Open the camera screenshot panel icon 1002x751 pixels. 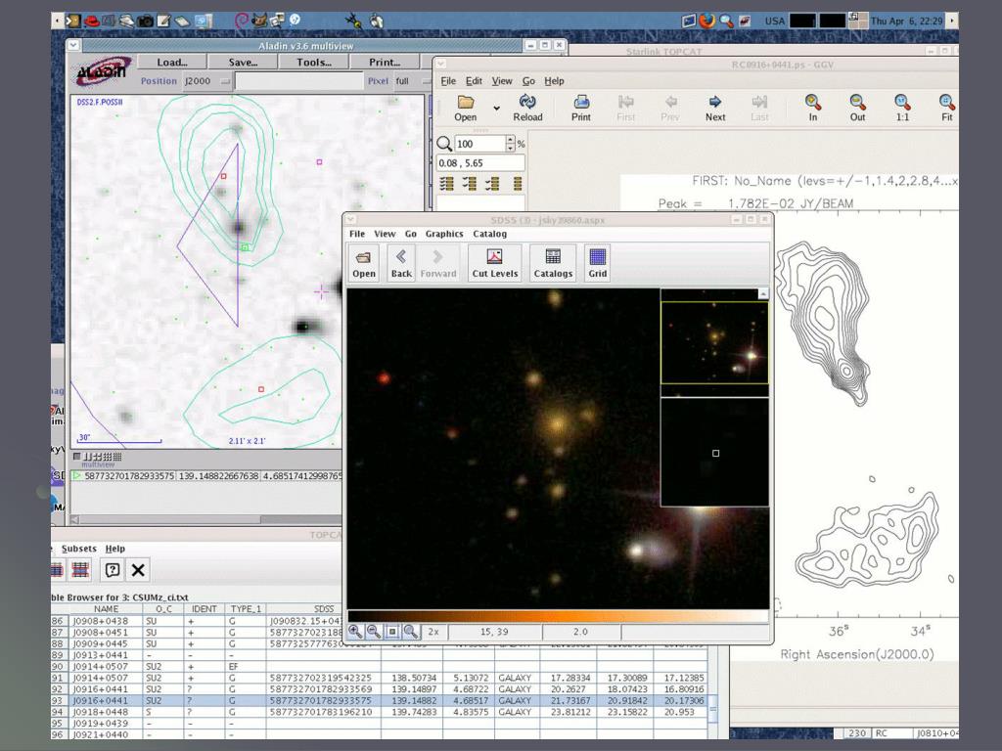coord(146,21)
